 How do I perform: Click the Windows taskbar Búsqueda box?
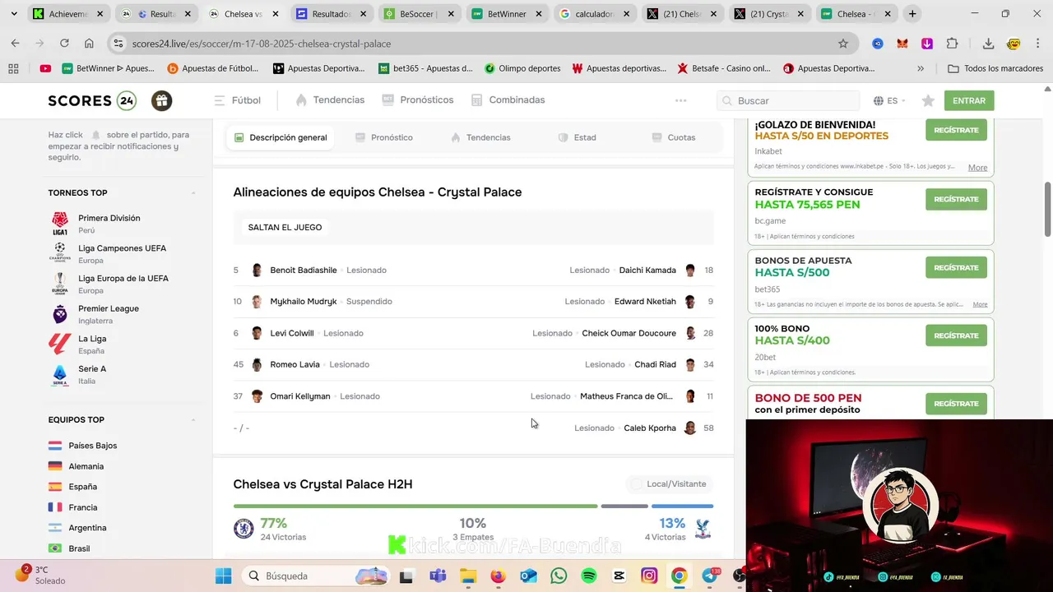[x=317, y=576]
